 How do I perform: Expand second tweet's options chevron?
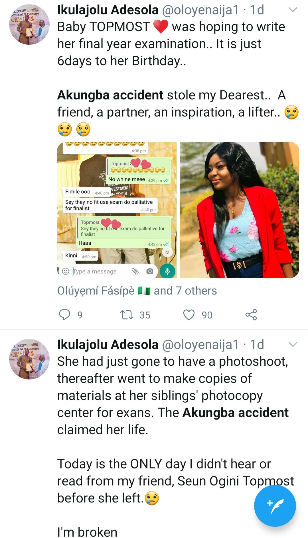click(x=293, y=345)
